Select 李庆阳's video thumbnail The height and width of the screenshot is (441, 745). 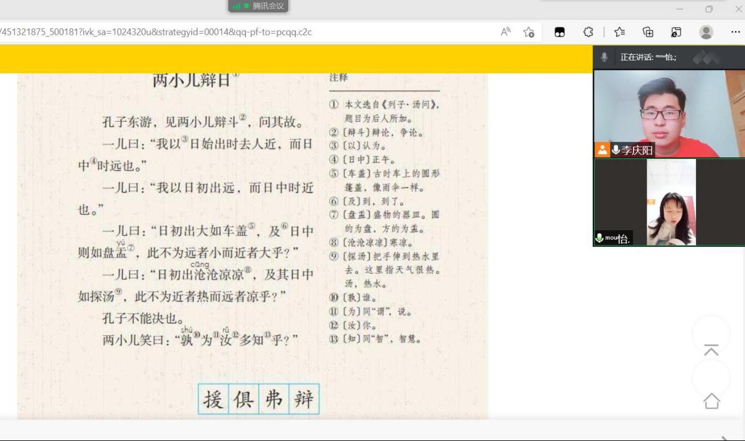click(668, 112)
